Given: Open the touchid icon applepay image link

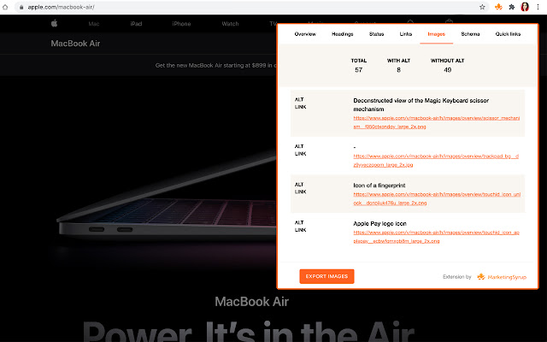Looking at the screenshot, I should tap(436, 236).
